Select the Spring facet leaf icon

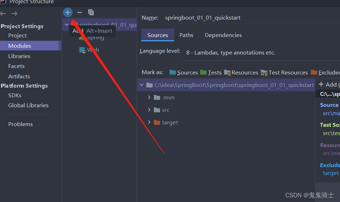[x=82, y=38]
